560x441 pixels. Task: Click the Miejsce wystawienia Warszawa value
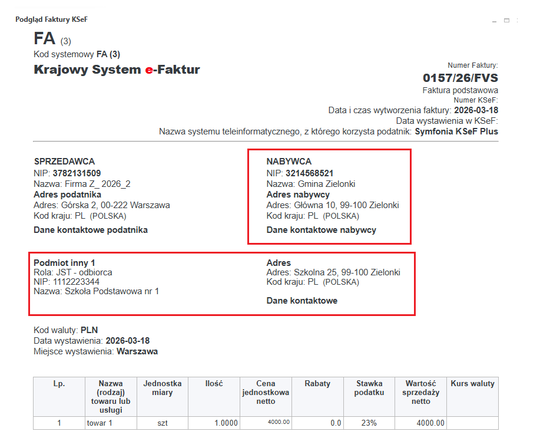click(x=137, y=351)
